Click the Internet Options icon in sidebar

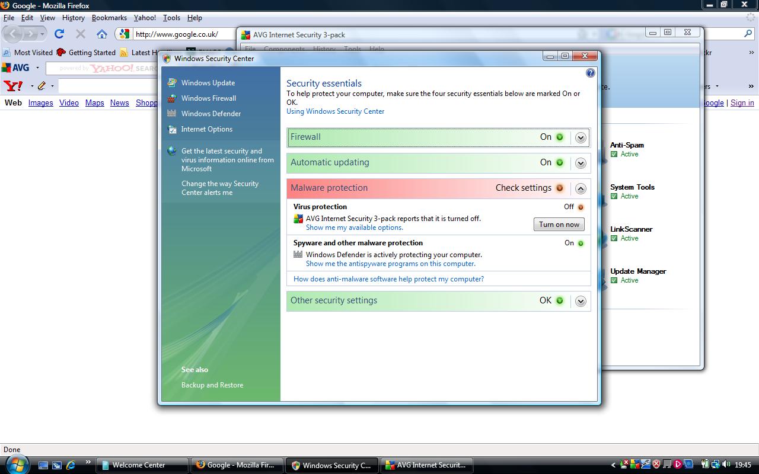[172, 129]
